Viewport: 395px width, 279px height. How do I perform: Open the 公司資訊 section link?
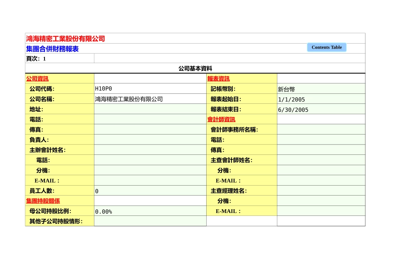pyautogui.click(x=37, y=78)
